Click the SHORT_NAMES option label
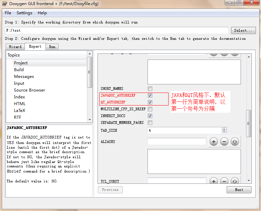 coord(112,89)
